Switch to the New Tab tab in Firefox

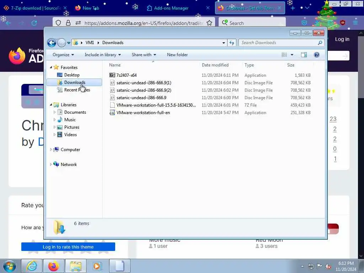(91, 8)
